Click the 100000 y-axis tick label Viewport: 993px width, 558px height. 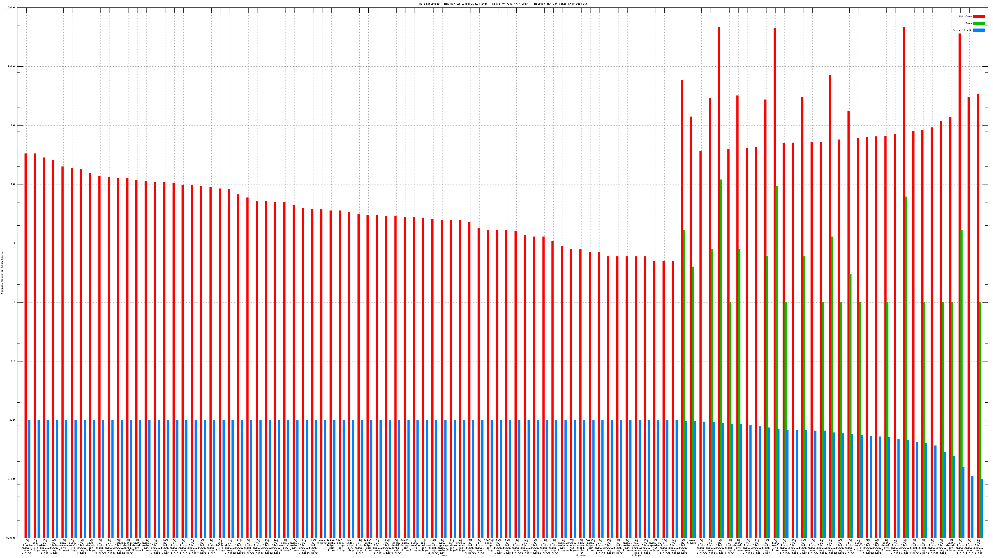(11, 8)
